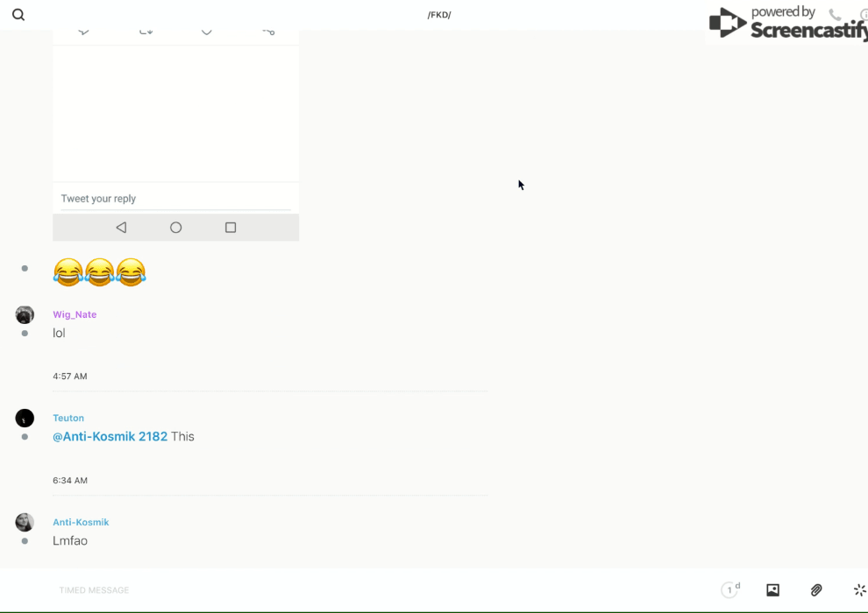Image resolution: width=868 pixels, height=613 pixels.
Task: Click the "Lmfao" message text
Action: 70,540
